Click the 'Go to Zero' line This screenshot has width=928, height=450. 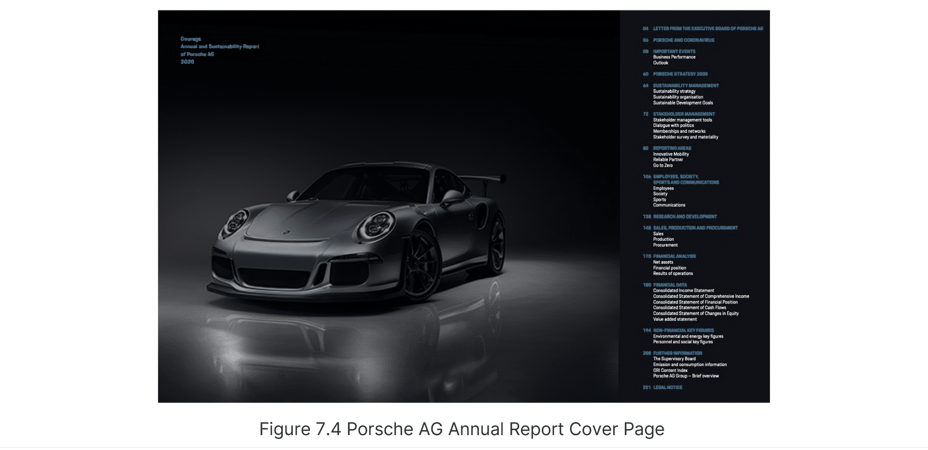(x=663, y=165)
